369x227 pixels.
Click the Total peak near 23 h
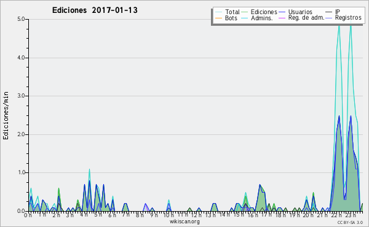coord(351,24)
